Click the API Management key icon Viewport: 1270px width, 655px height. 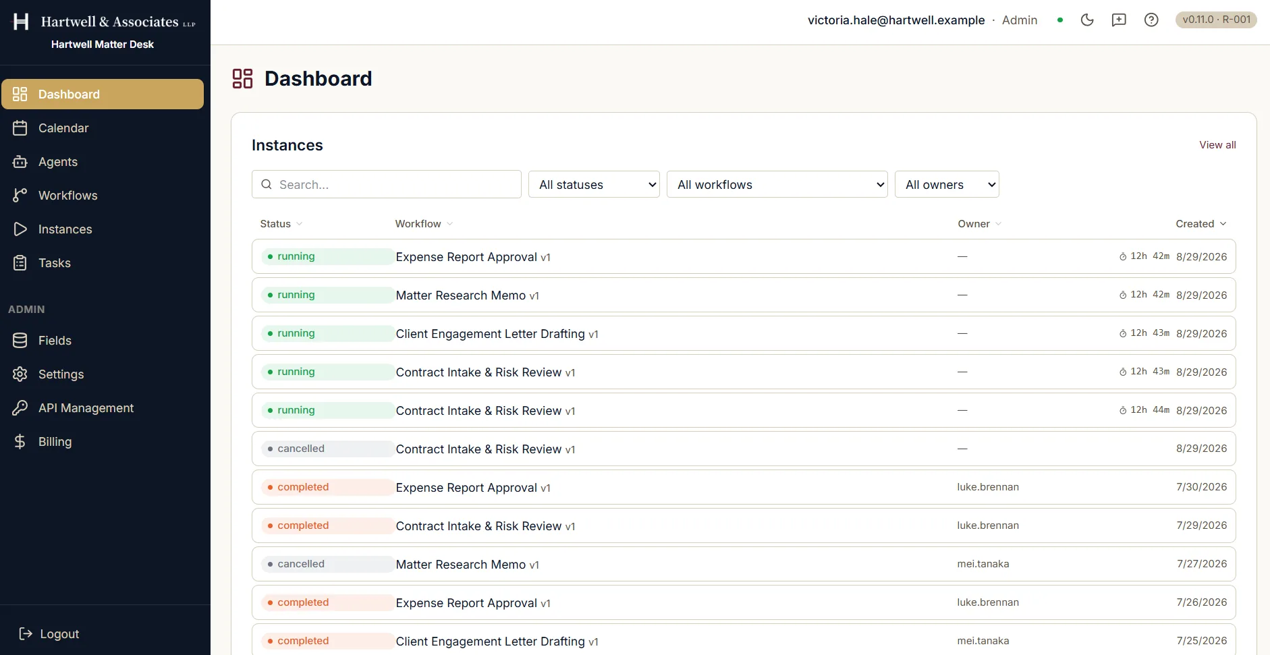click(20, 407)
